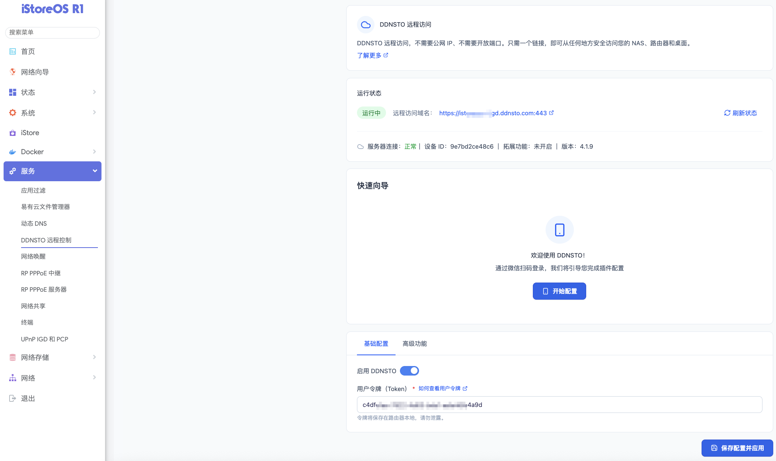
Task: Open the ddnsto.com remote domain link
Action: click(x=493, y=113)
